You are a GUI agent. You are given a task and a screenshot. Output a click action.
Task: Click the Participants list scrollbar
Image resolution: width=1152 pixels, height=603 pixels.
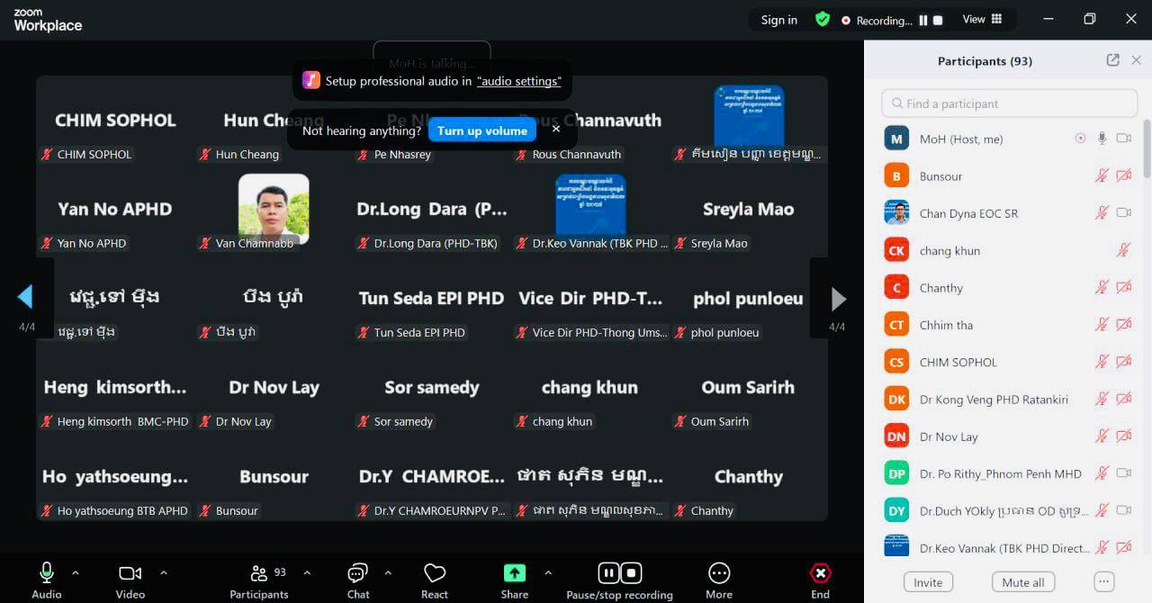click(1147, 148)
